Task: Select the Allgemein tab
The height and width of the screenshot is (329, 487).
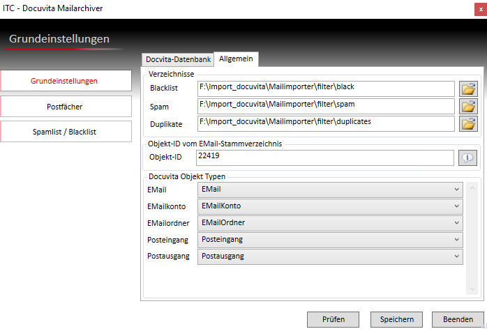Action: (237, 59)
